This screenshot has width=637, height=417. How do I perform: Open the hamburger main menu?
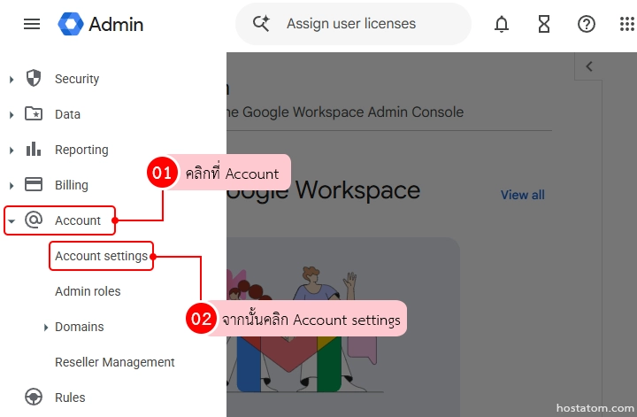[x=32, y=25]
